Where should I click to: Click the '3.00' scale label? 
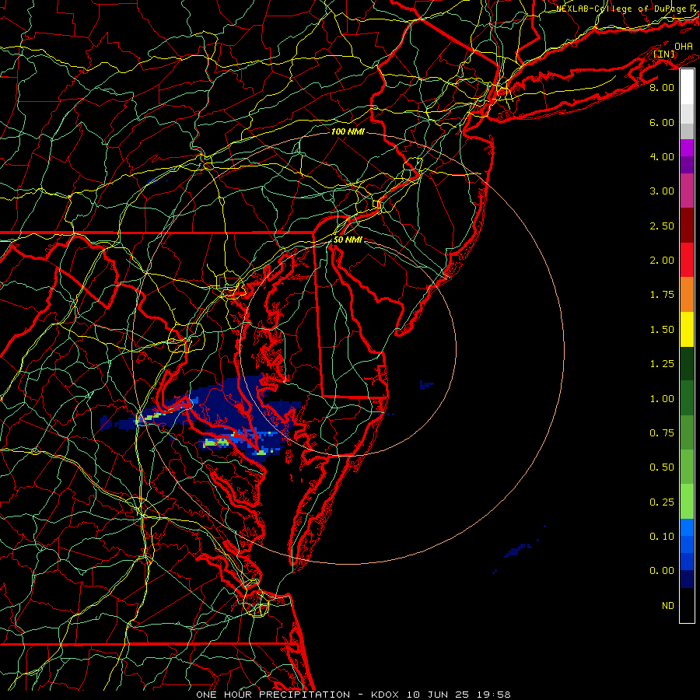(662, 191)
